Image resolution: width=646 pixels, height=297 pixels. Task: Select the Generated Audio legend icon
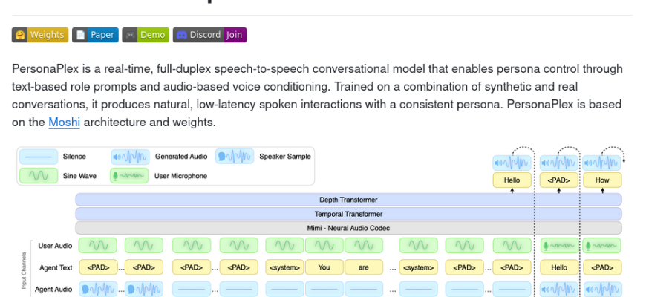pyautogui.click(x=130, y=157)
